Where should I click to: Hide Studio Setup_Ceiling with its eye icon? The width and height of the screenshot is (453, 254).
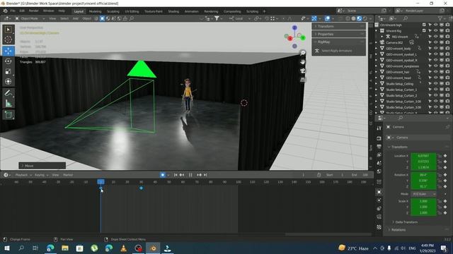click(436, 84)
